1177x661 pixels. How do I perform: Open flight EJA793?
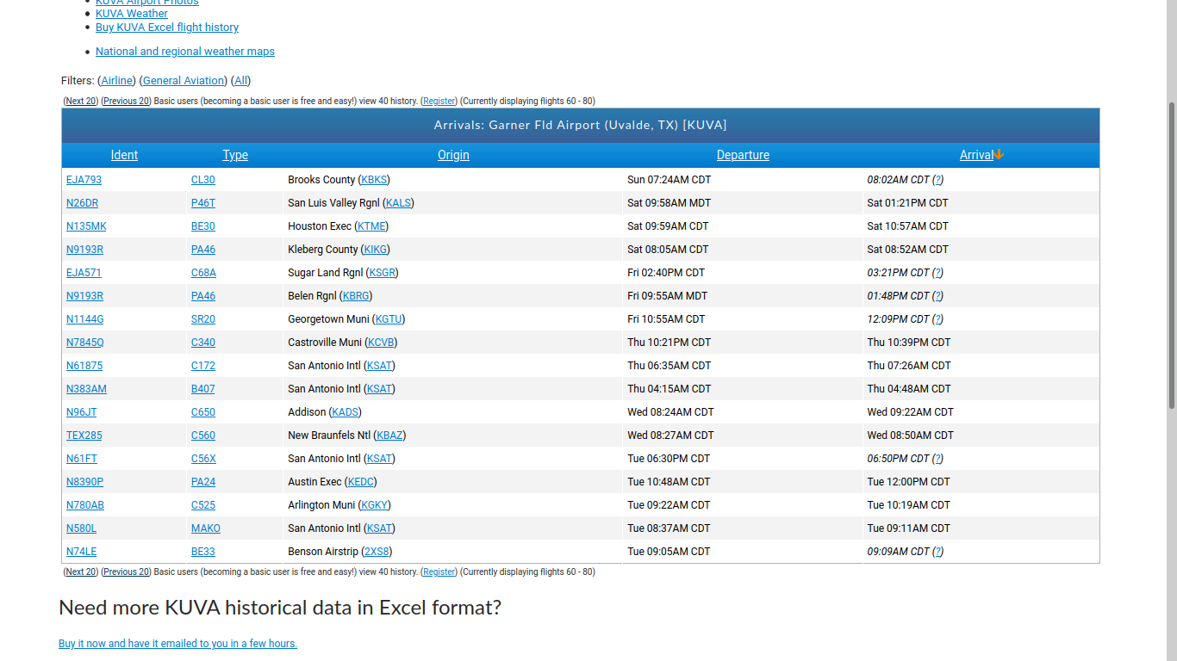[x=84, y=180]
